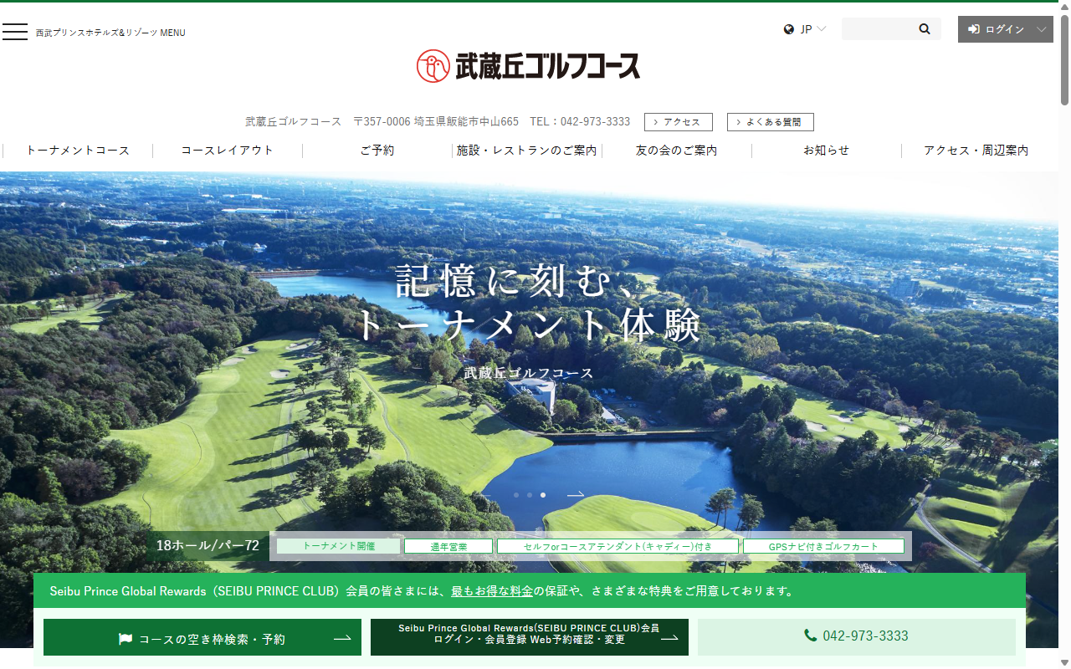This screenshot has width=1071, height=669.
Task: Open 施設・レストランのご案内 menu
Action: point(527,151)
